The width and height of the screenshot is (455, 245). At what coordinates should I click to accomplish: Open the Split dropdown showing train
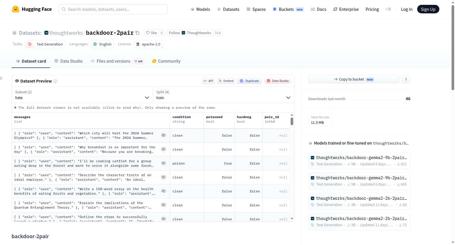(x=224, y=95)
